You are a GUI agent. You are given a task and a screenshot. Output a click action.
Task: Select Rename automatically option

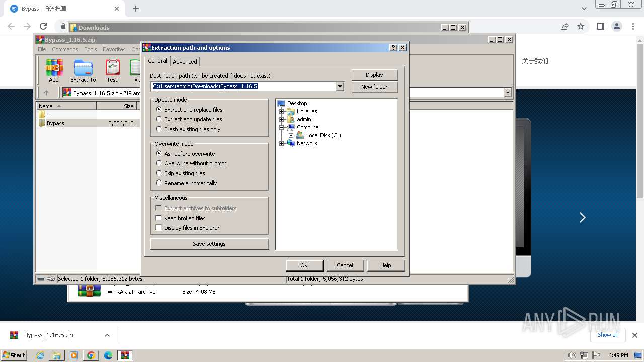tap(187, 183)
